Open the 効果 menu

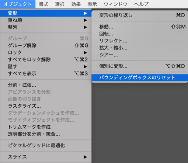click(76, 4)
